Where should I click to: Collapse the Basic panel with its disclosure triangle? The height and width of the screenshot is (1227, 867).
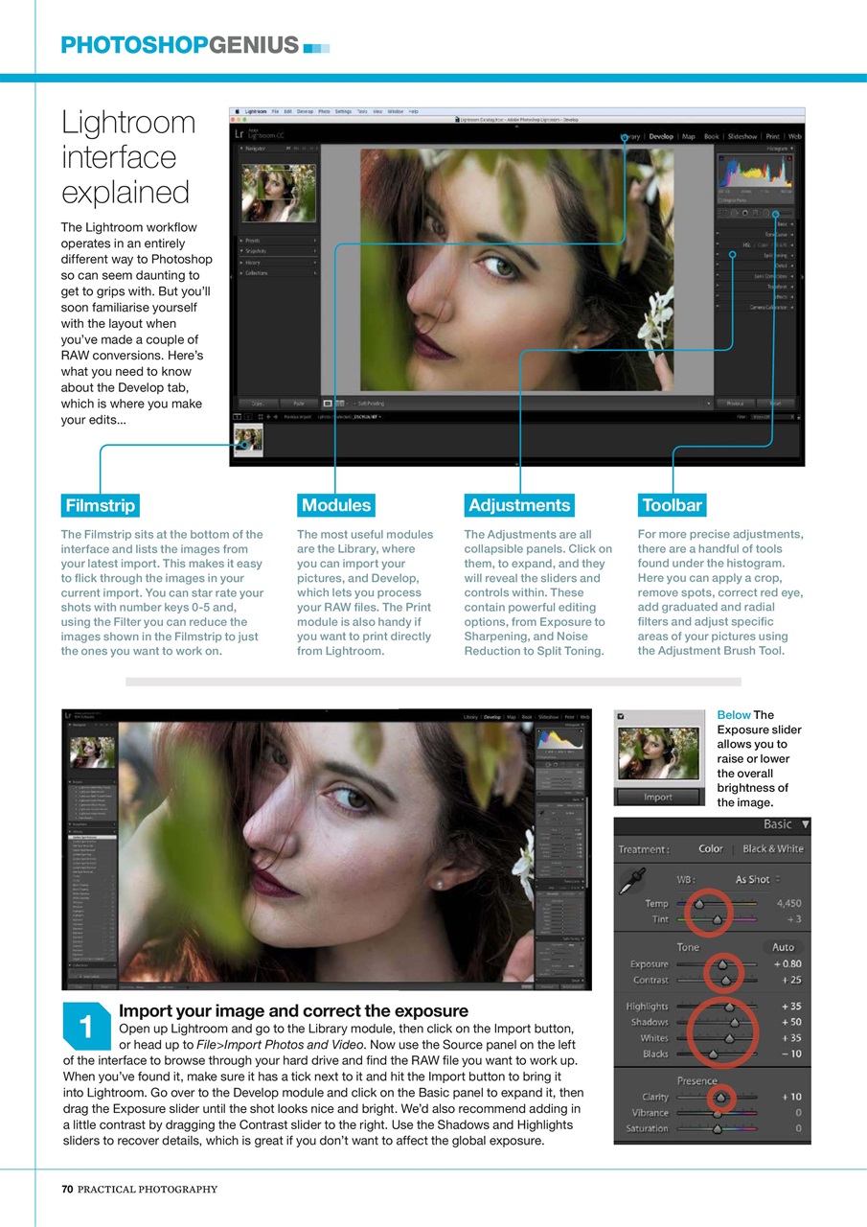(x=806, y=825)
